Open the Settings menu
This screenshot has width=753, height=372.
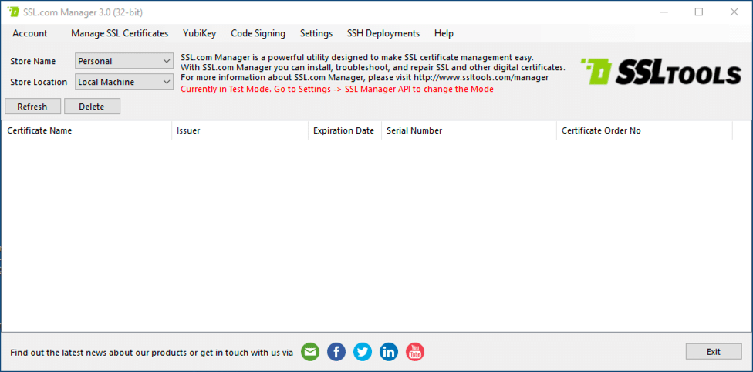(316, 33)
